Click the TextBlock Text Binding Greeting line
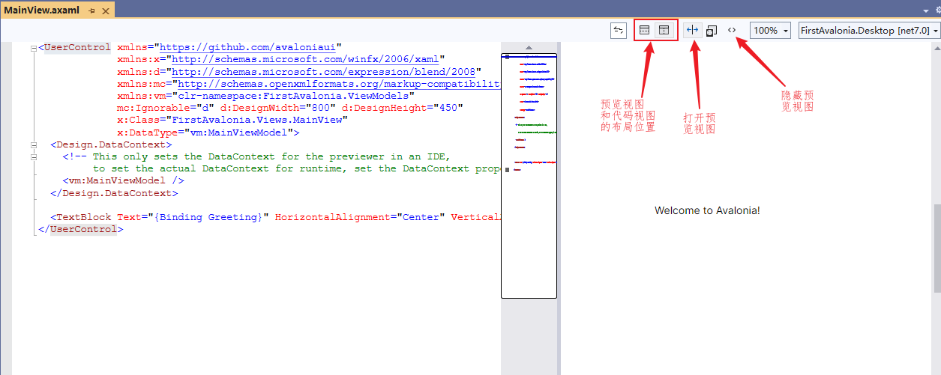The height and width of the screenshot is (375, 941). [x=276, y=216]
